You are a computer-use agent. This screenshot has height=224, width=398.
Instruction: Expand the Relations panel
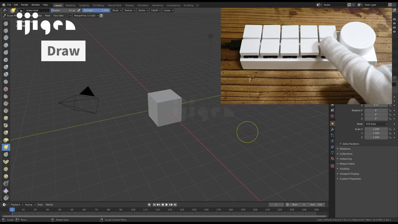point(345,149)
